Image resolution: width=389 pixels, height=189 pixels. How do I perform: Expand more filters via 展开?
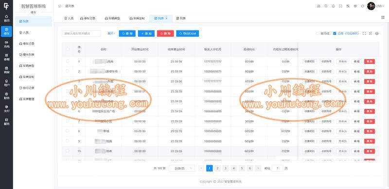pos(111,33)
